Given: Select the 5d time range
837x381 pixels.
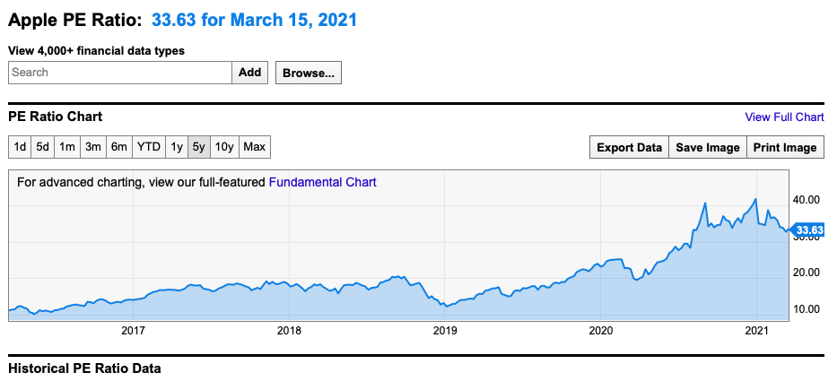Looking at the screenshot, I should [x=42, y=147].
